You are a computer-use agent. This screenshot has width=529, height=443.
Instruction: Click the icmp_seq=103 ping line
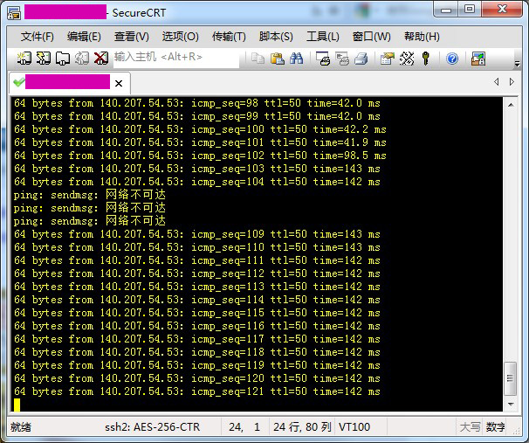pos(197,169)
